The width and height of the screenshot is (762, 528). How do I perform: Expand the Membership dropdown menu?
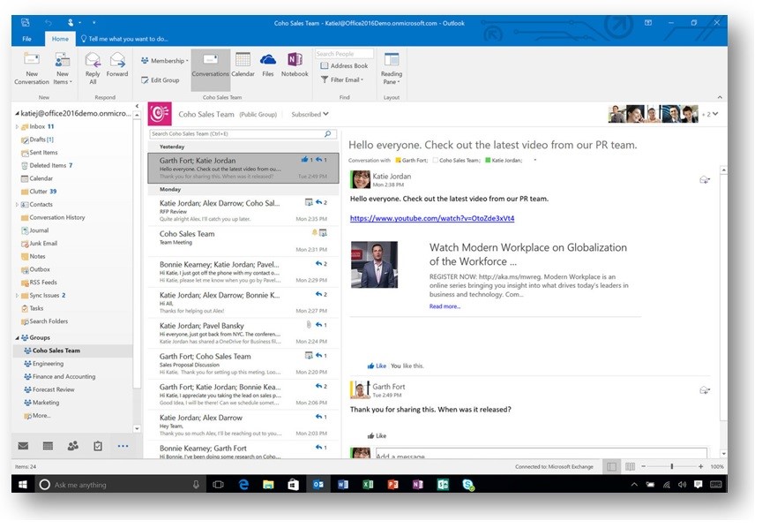(165, 61)
